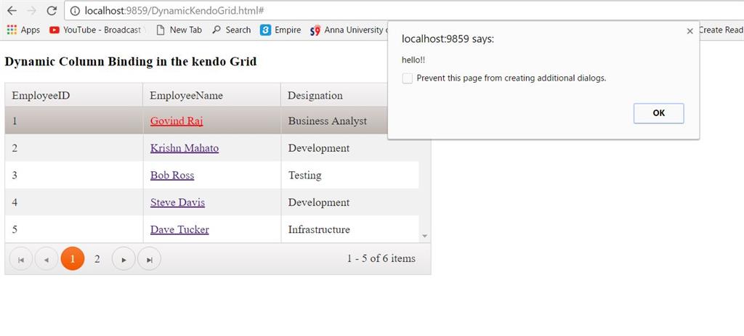The width and height of the screenshot is (744, 336).
Task: Open the Krishn Mahato employee link
Action: [x=185, y=148]
